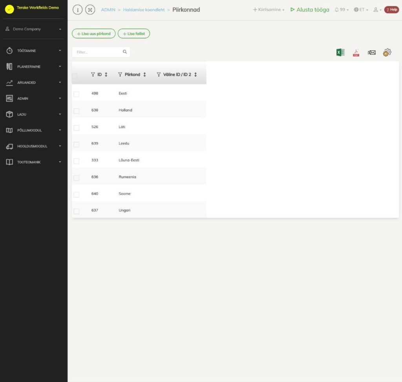Screen dimensions: 402x382
Task: Click the Lisa failist button
Action: 134,34
